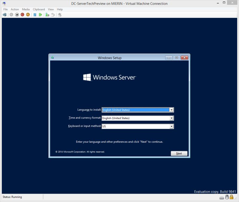This screenshot has height=202, width=239.
Task: Select the Time and currency format field
Action: (x=138, y=118)
